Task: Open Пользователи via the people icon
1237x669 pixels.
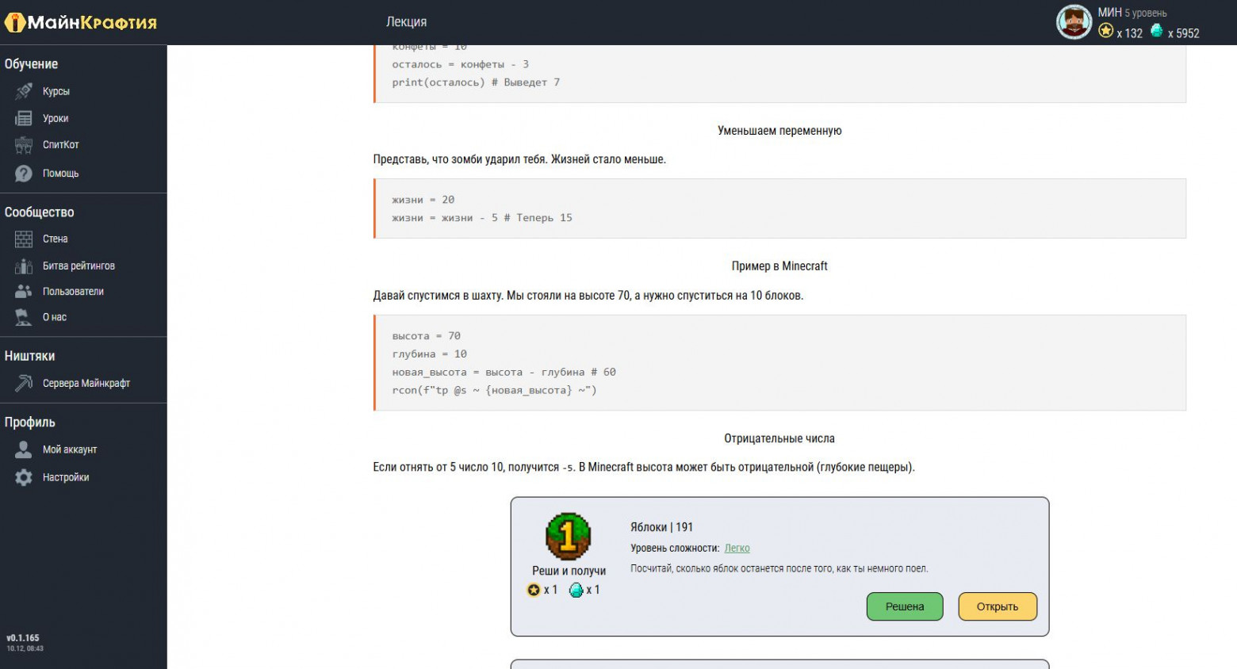Action: (x=22, y=291)
